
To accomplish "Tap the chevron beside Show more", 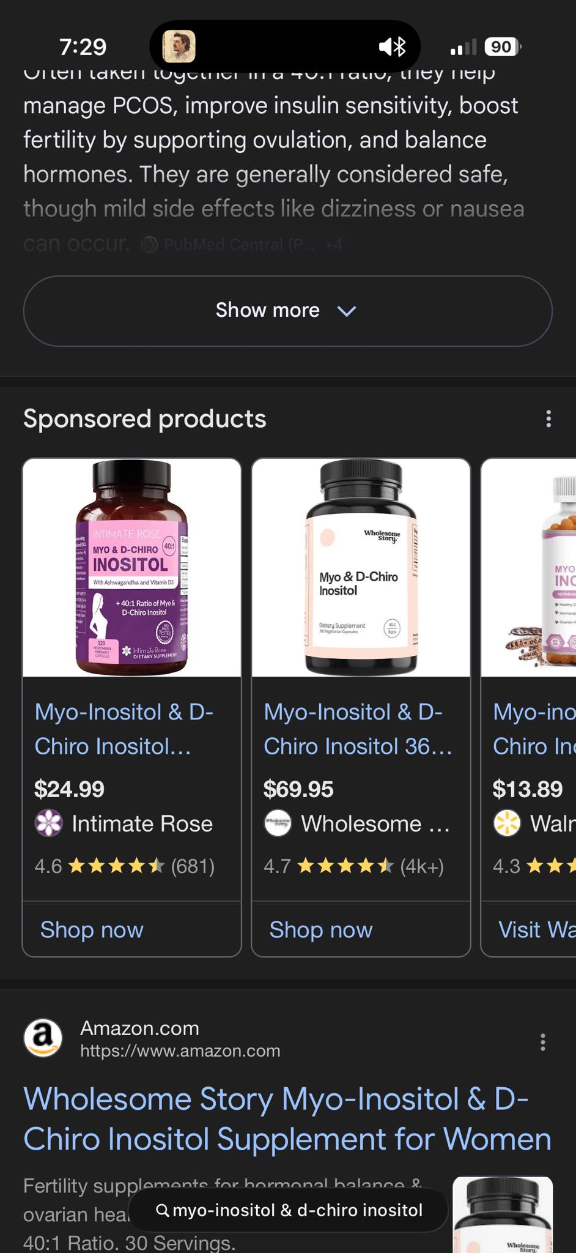I will point(347,311).
